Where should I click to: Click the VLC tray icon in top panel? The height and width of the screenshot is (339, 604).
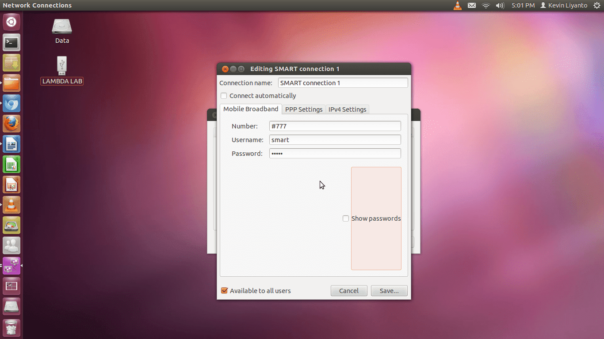point(458,5)
